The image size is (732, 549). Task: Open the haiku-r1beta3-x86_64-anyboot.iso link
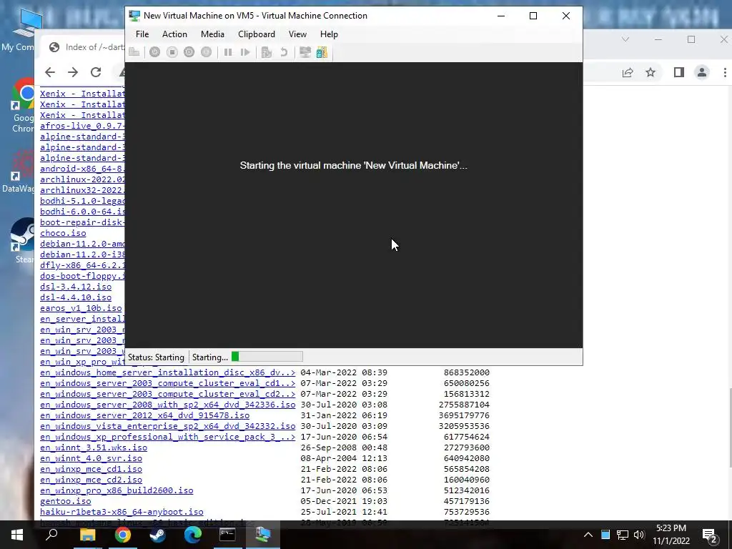pyautogui.click(x=122, y=512)
